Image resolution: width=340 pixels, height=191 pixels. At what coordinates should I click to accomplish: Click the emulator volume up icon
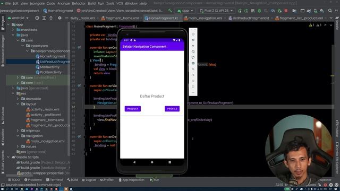click(x=193, y=40)
